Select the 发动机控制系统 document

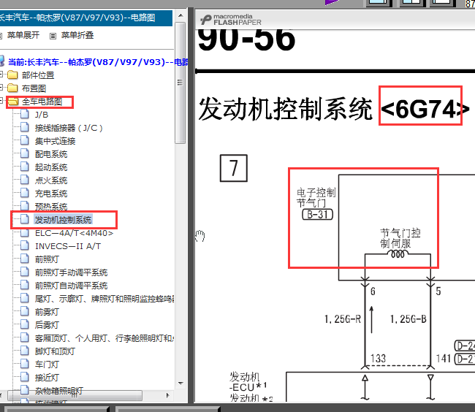point(63,220)
